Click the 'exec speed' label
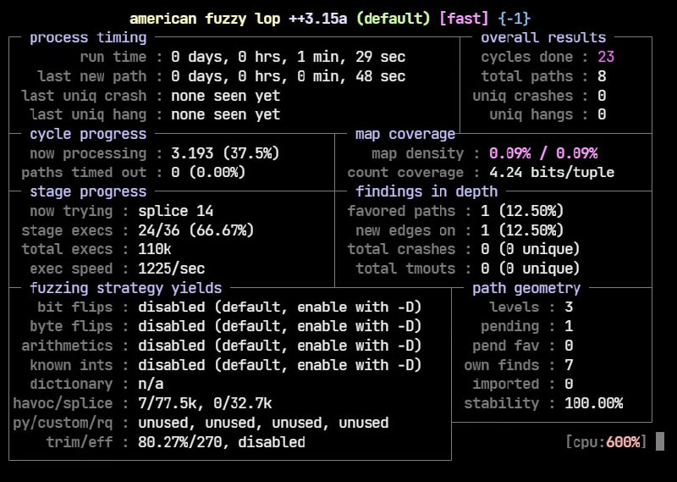The image size is (677, 482). click(71, 269)
